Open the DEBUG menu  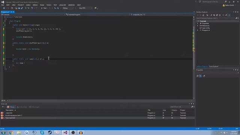click(x=35, y=5)
